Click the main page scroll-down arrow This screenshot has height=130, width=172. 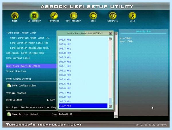point(116,116)
